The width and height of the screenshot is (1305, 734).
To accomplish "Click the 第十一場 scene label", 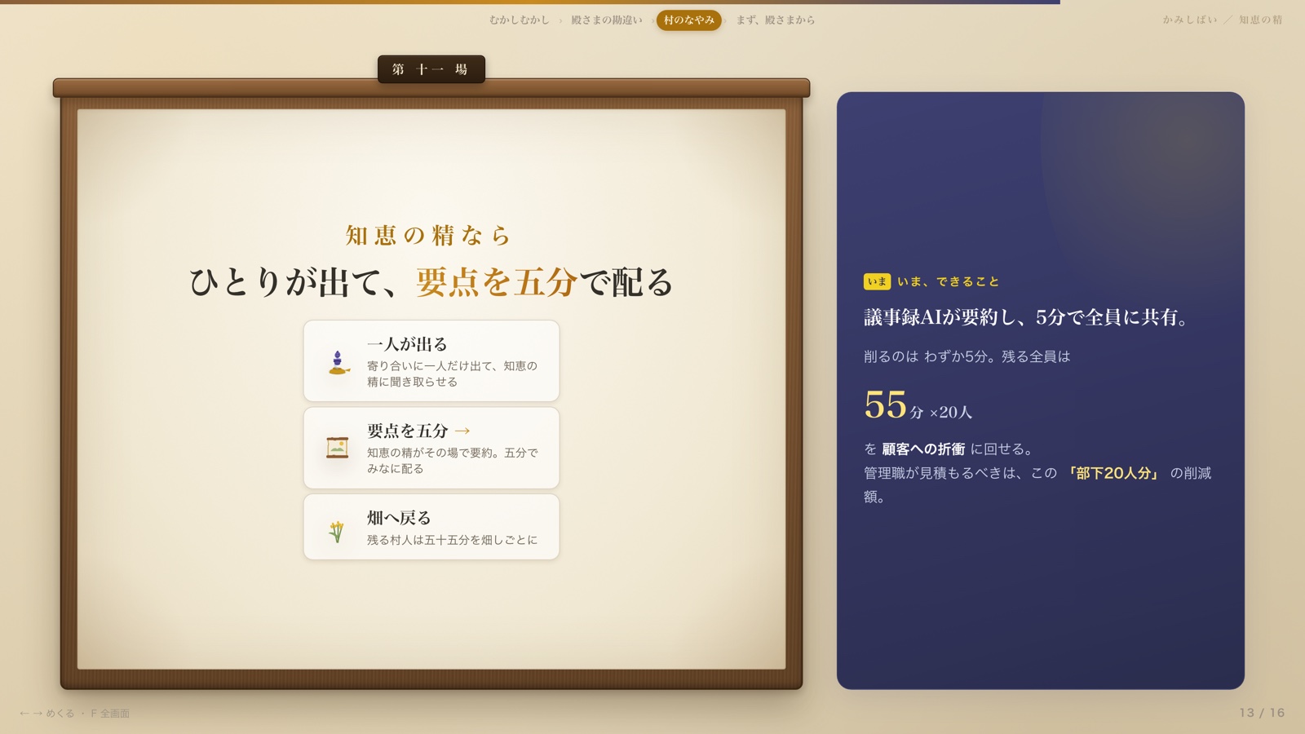I will 431,69.
